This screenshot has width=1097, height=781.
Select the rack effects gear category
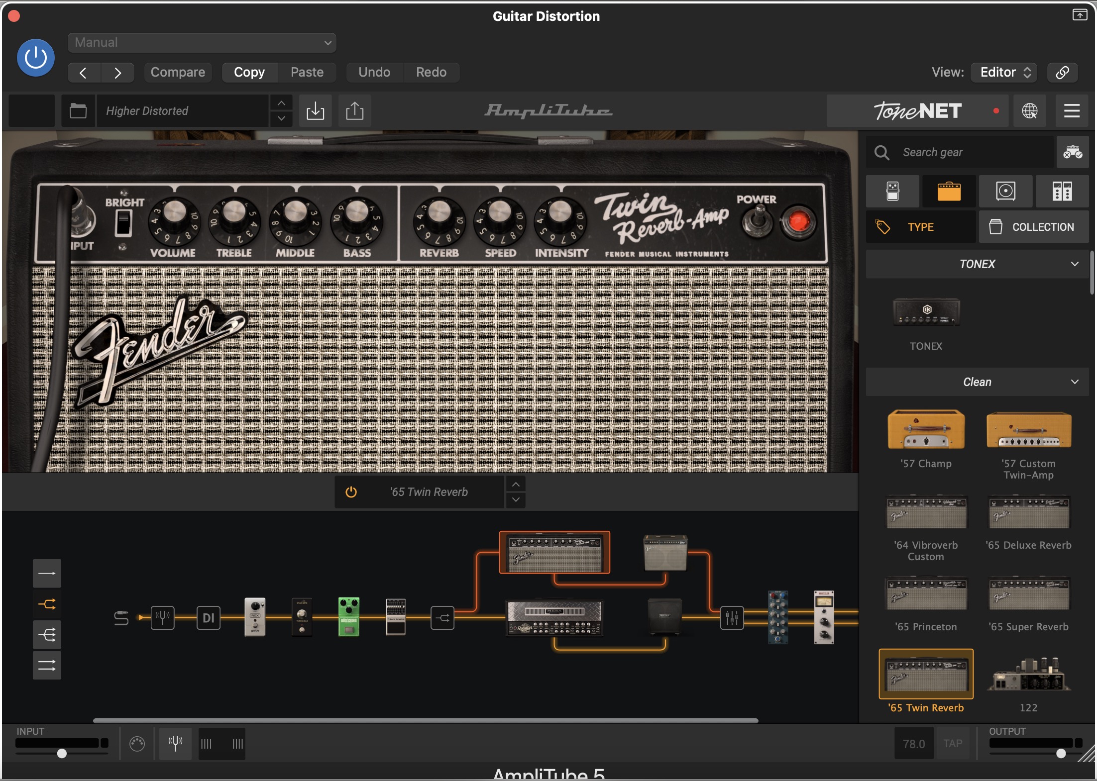click(1062, 191)
